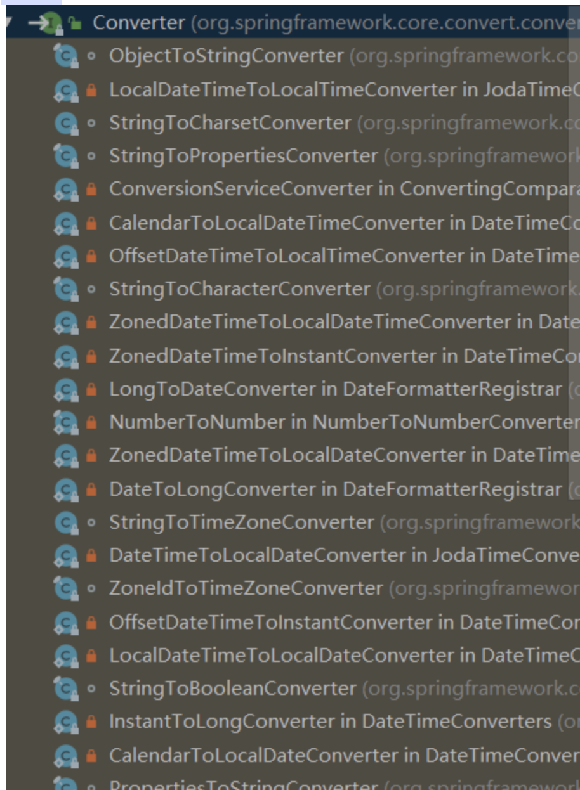Click the class icon beside CalendarToLocalDateTimeConverter
The width and height of the screenshot is (580, 790).
tap(66, 223)
